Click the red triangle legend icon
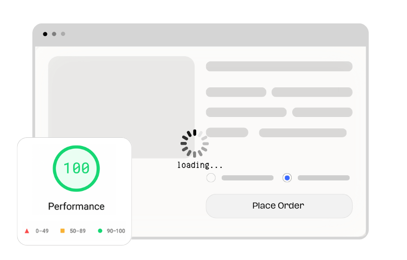The height and width of the screenshot is (260, 407). point(27,231)
